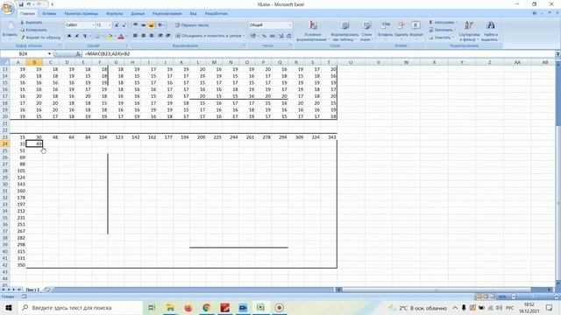The image size is (561, 315).
Task: Apply comma thousands separator format
Action: [273, 36]
